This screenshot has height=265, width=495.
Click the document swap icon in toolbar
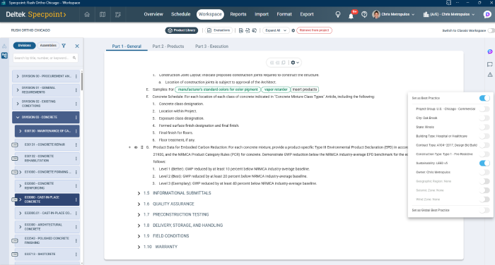tap(248, 30)
